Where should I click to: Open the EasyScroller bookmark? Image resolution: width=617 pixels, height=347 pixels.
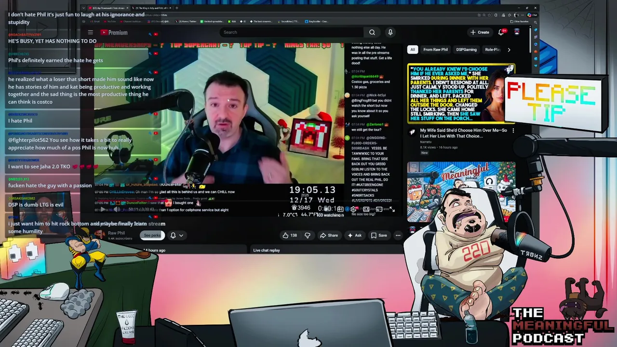pyautogui.click(x=317, y=21)
